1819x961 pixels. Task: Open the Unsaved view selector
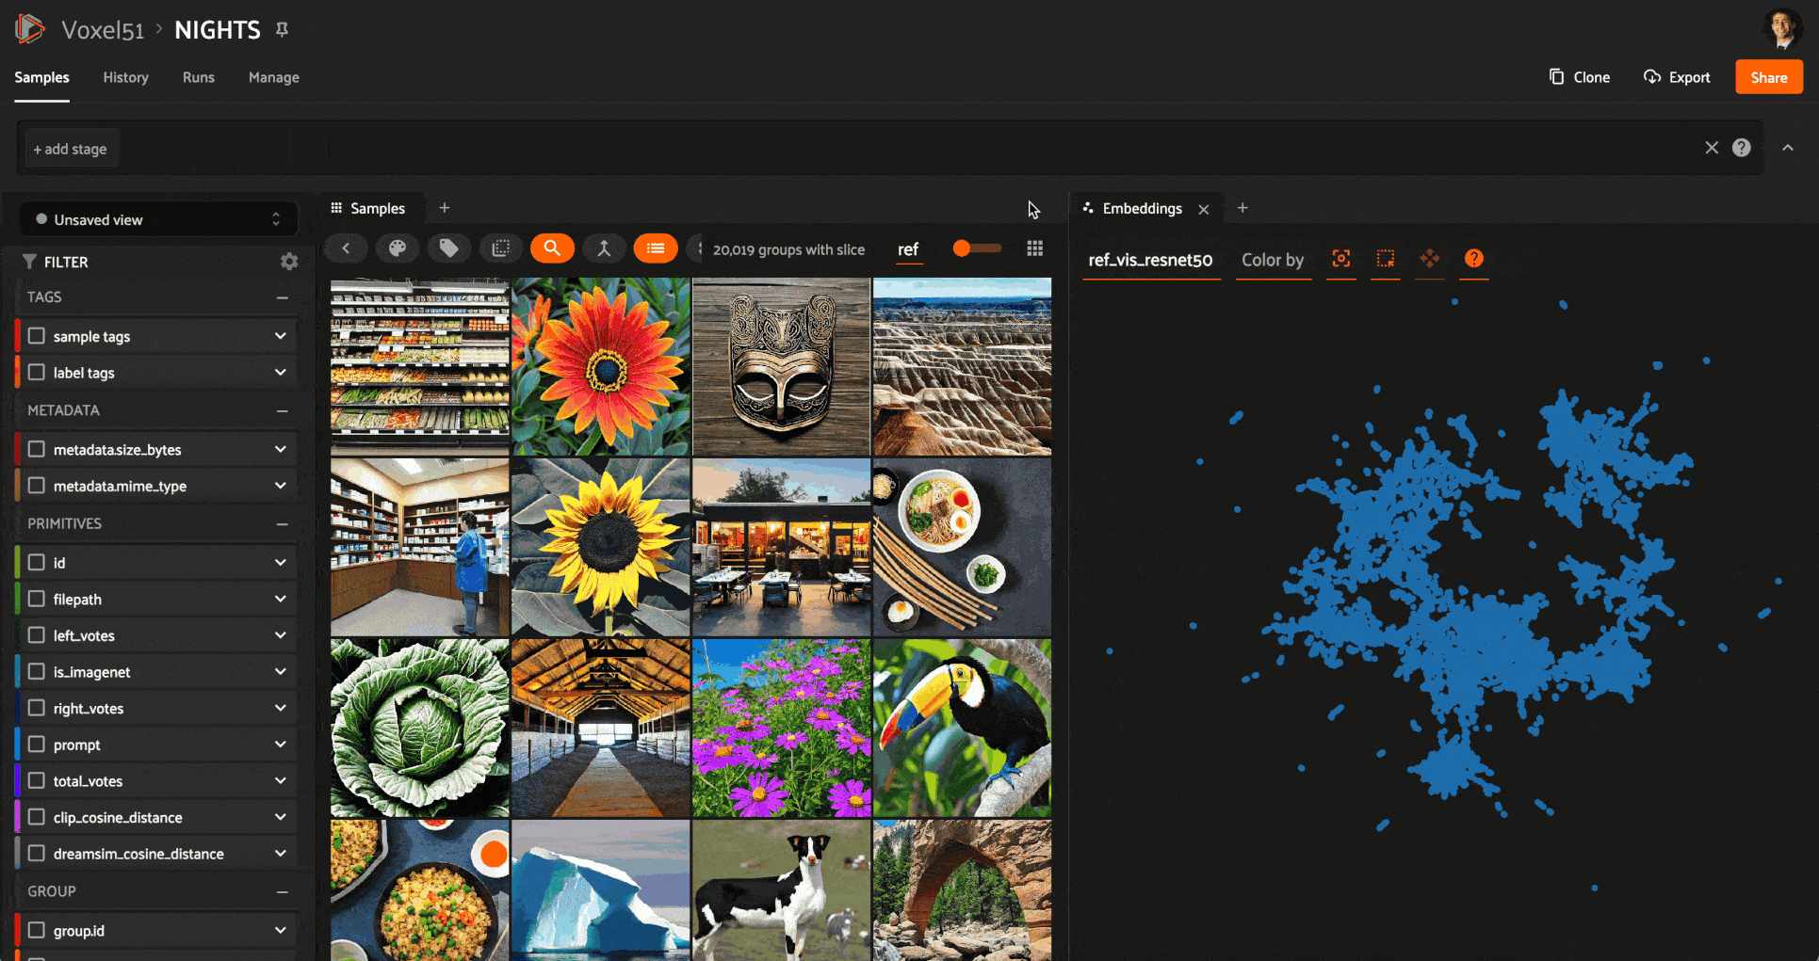click(x=158, y=219)
